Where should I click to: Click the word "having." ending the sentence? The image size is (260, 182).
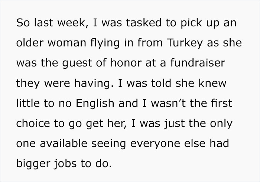(94, 83)
